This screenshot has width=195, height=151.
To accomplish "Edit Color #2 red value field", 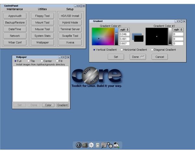I will (x=178, y=34).
